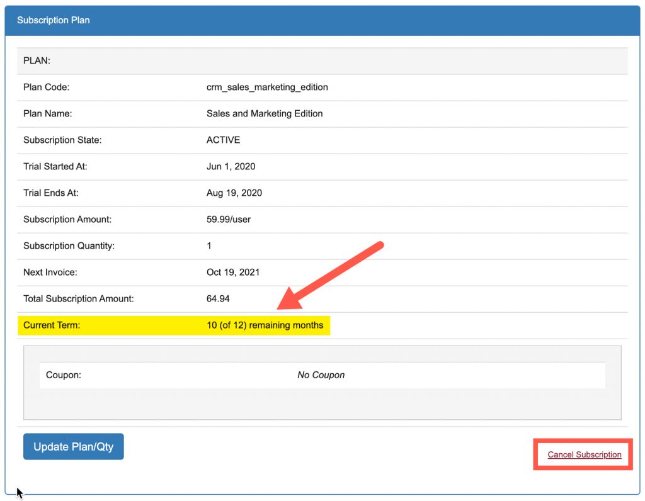645x501 pixels.
Task: Select the 10 (of 12) remaining months text
Action: click(266, 325)
